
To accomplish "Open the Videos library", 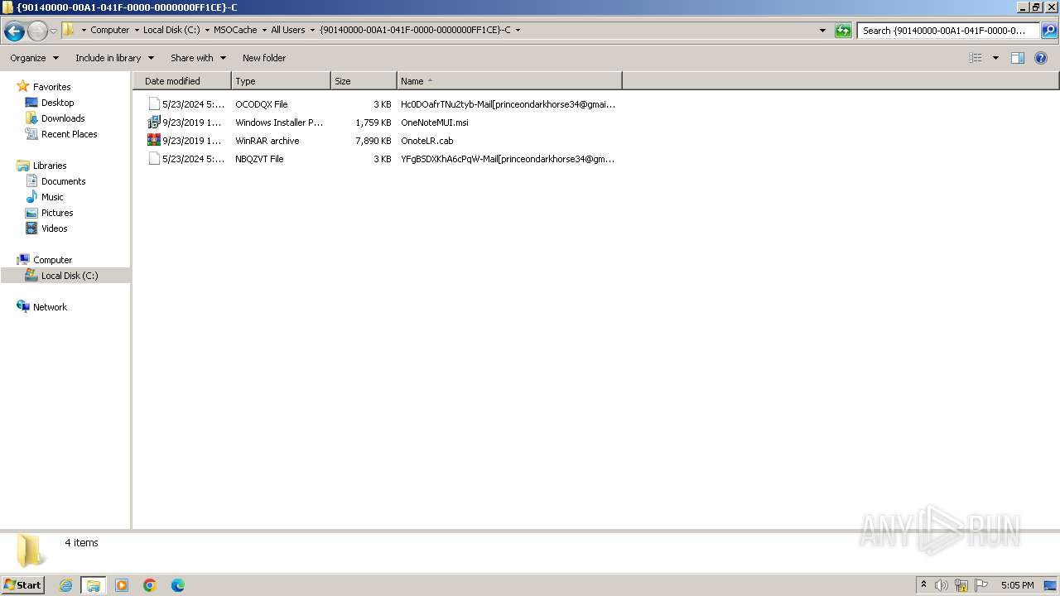I will click(54, 228).
